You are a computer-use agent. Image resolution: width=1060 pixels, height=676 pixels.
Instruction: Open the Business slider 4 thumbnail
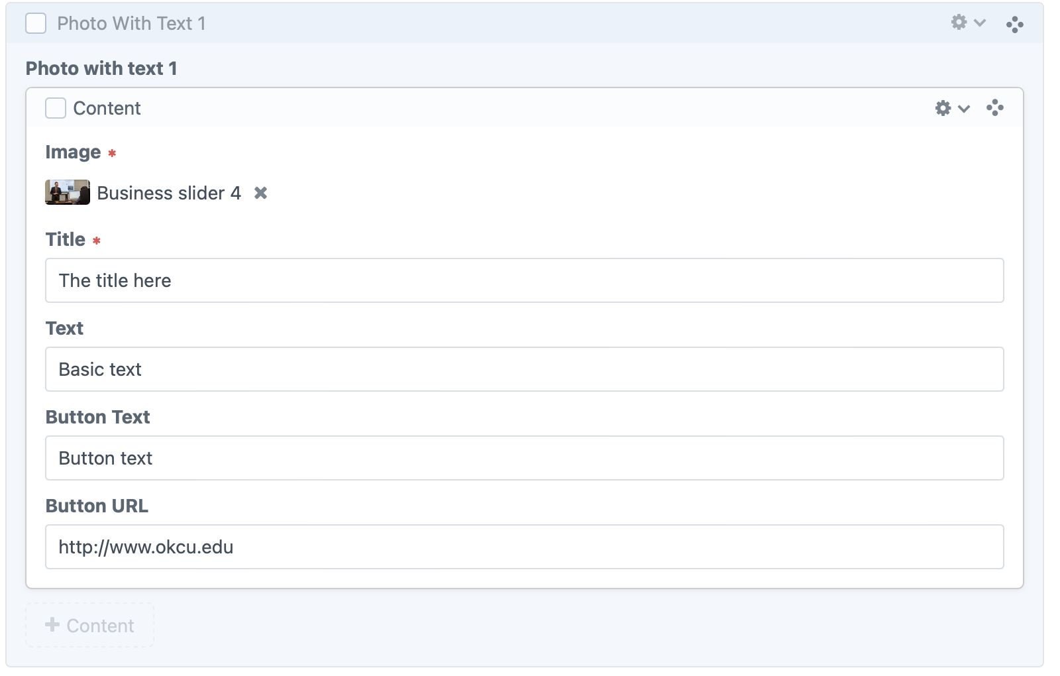pos(68,192)
